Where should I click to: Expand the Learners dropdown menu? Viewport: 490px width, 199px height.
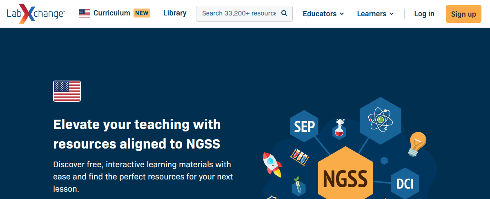[x=375, y=13]
